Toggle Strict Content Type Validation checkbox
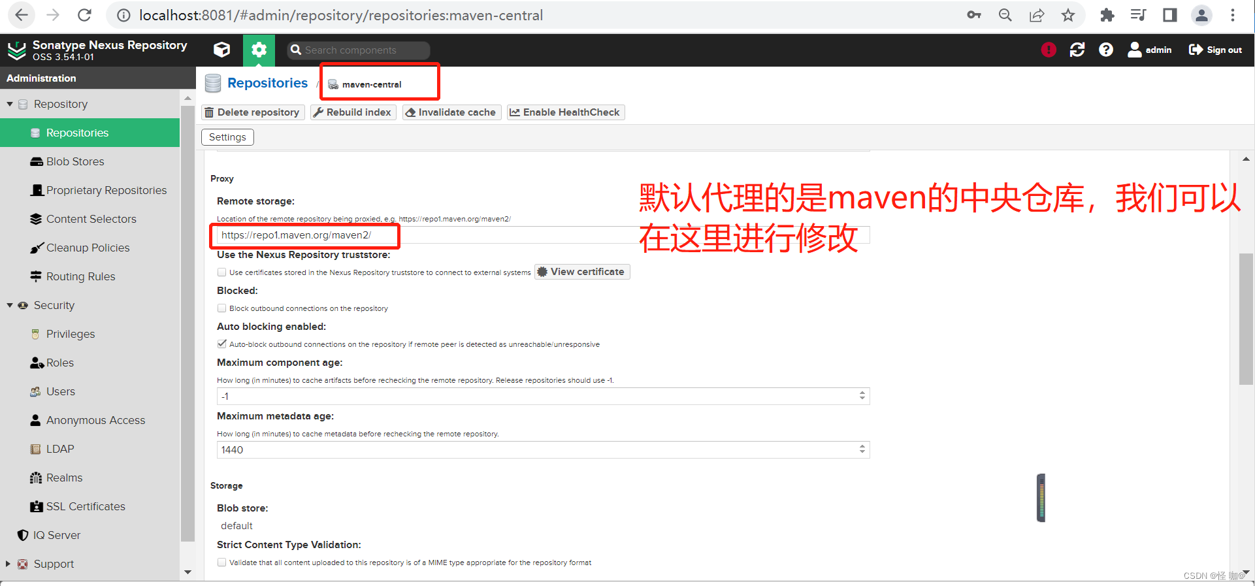This screenshot has height=586, width=1255. 222,562
